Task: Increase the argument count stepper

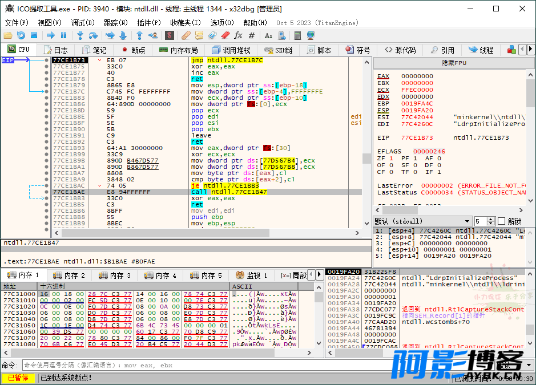Action: click(491, 219)
